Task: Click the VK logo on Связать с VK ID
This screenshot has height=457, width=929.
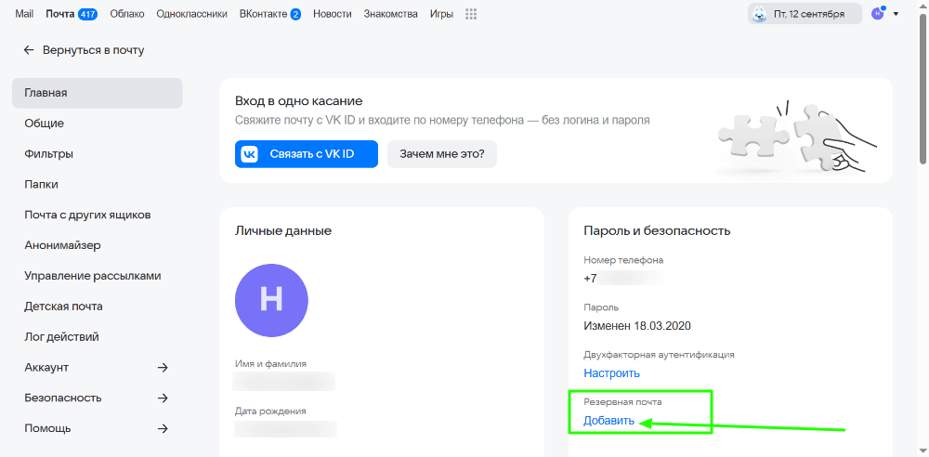Action: [249, 154]
